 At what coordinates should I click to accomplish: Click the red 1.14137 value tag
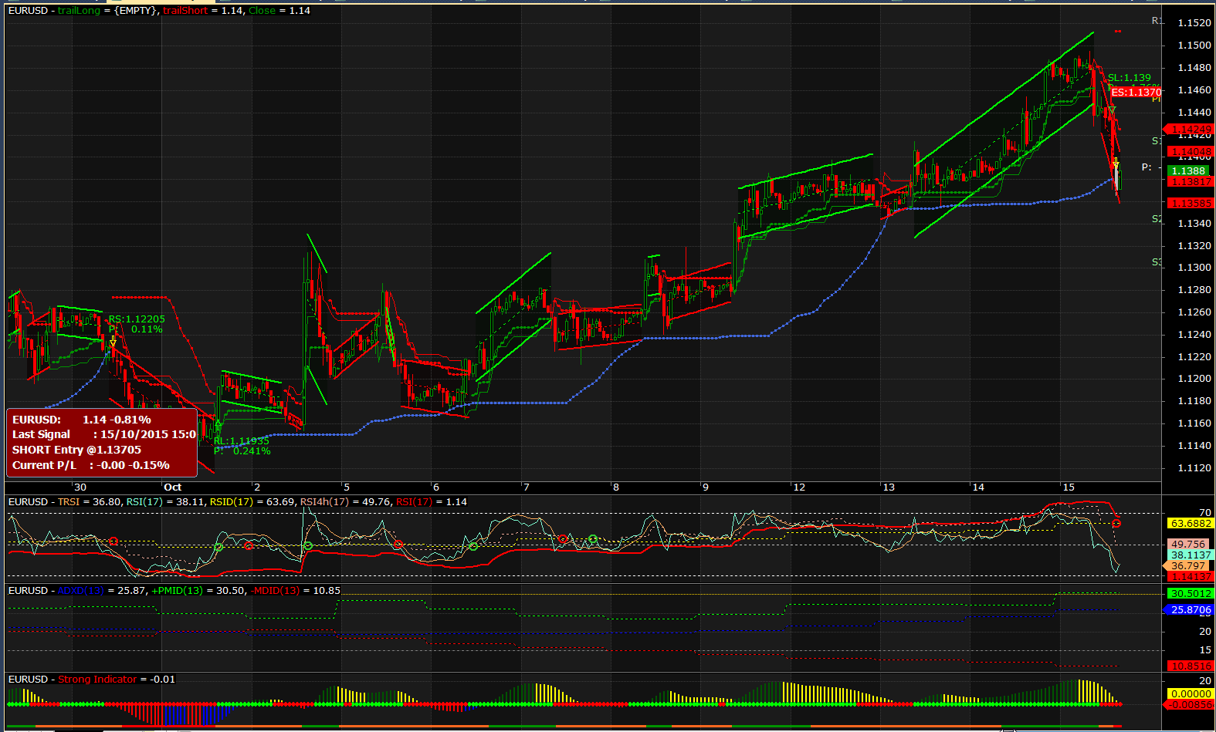pyautogui.click(x=1191, y=577)
